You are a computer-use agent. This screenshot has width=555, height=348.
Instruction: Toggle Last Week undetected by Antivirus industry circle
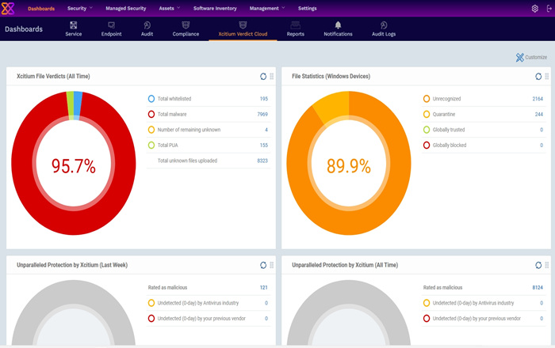click(151, 303)
